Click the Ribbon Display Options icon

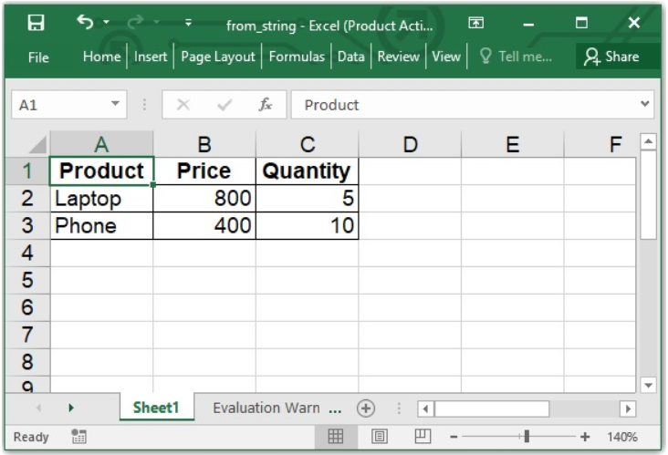click(475, 23)
